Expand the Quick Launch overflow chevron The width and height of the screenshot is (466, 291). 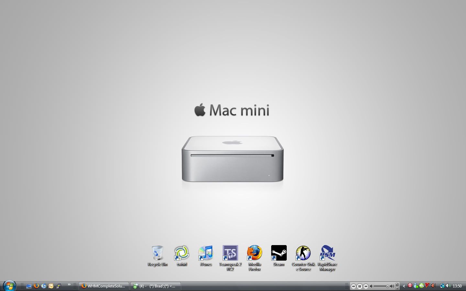coord(69,285)
